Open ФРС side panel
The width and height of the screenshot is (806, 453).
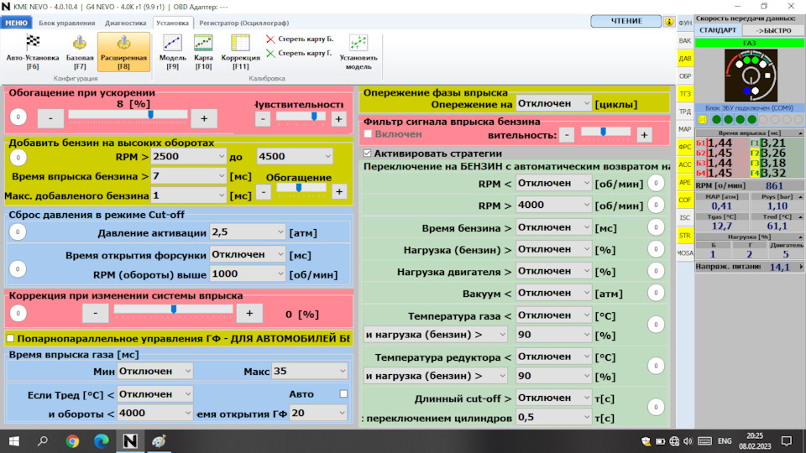click(685, 147)
